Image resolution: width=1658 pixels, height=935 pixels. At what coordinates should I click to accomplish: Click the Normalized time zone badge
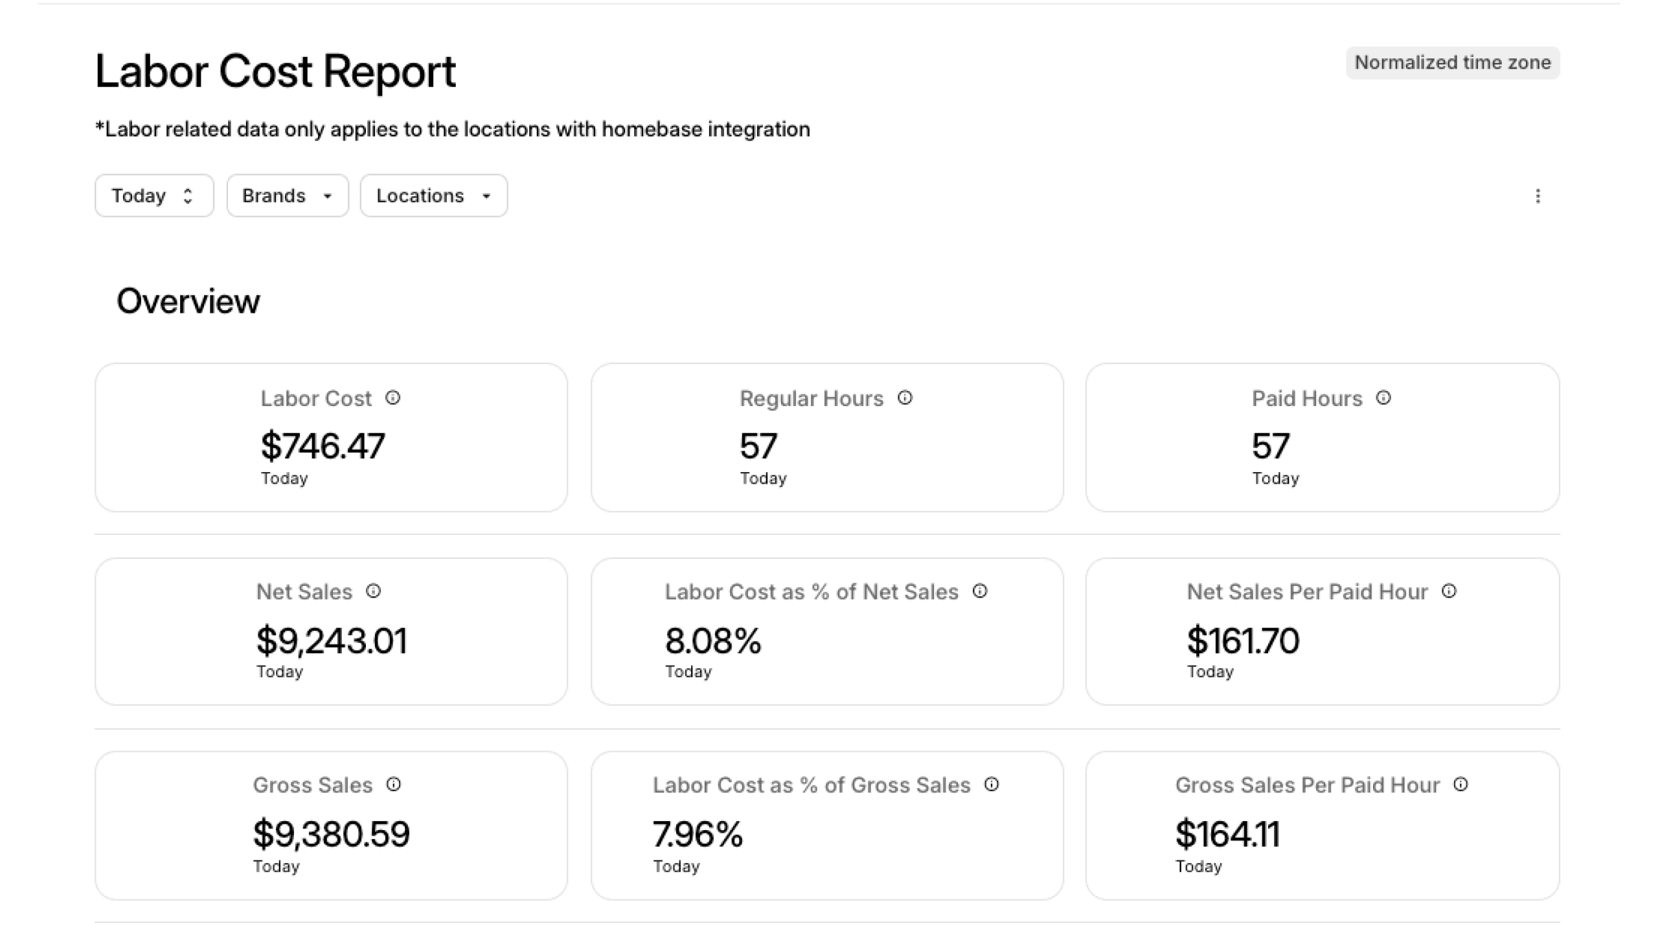(x=1452, y=63)
